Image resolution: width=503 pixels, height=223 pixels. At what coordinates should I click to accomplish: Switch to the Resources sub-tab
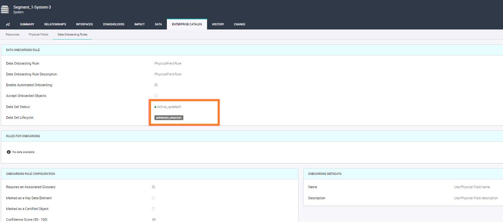13,34
